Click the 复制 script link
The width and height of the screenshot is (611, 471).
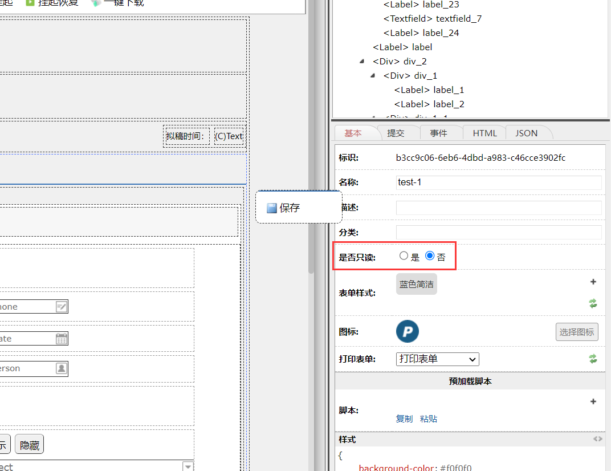point(404,419)
